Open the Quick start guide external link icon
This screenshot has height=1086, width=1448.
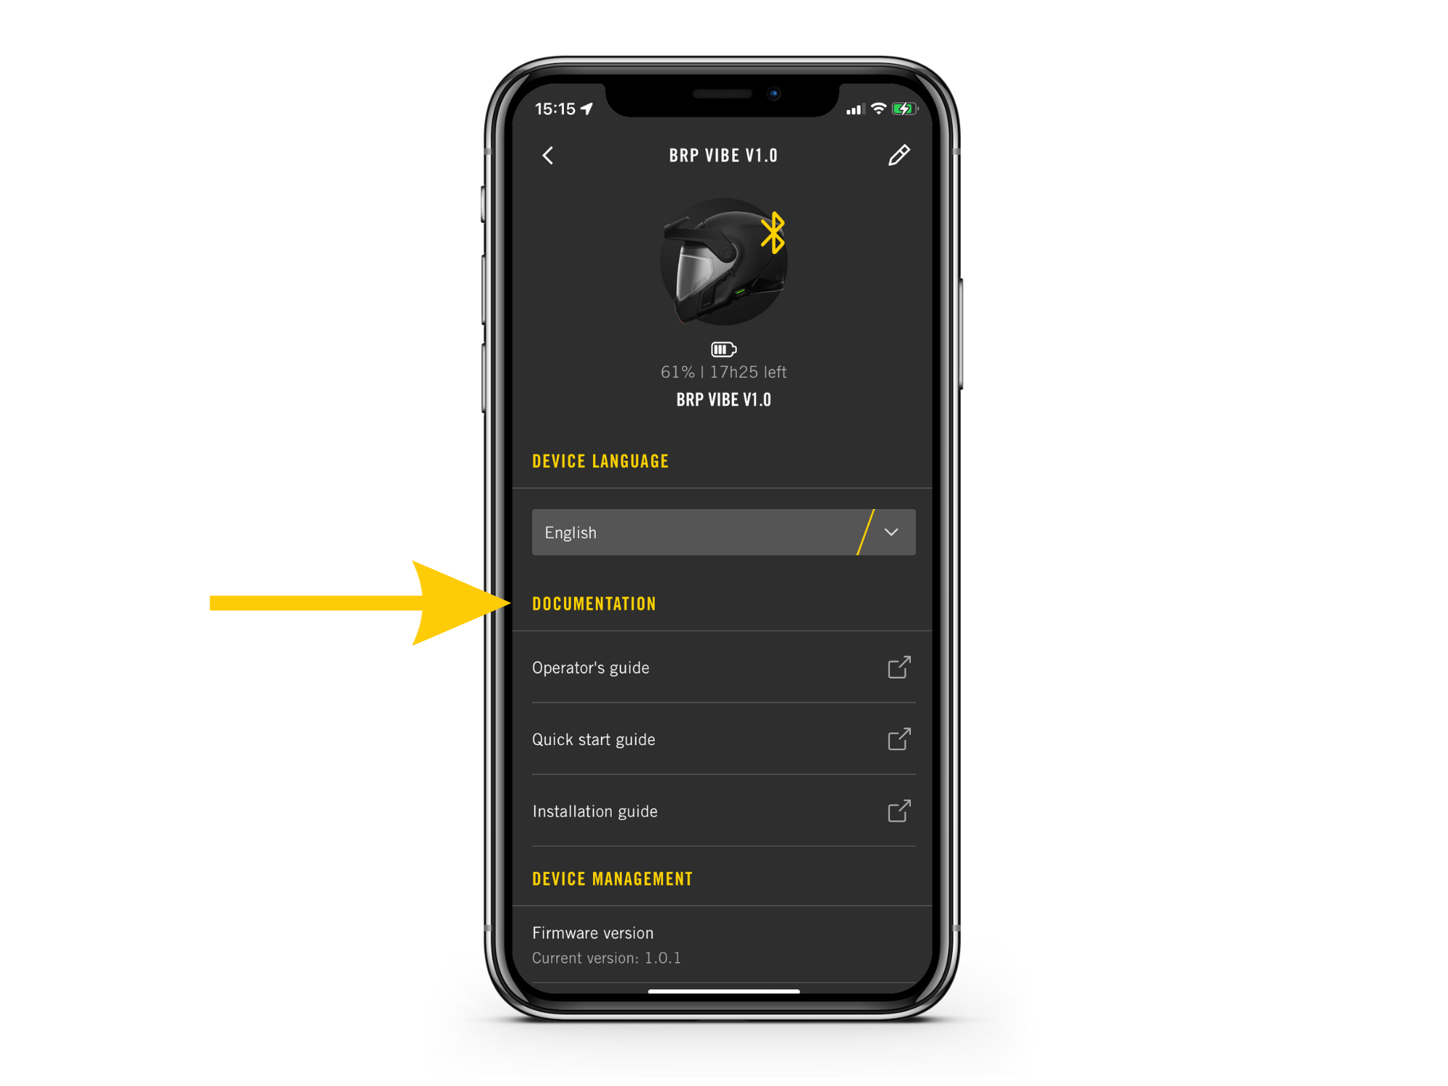(898, 739)
